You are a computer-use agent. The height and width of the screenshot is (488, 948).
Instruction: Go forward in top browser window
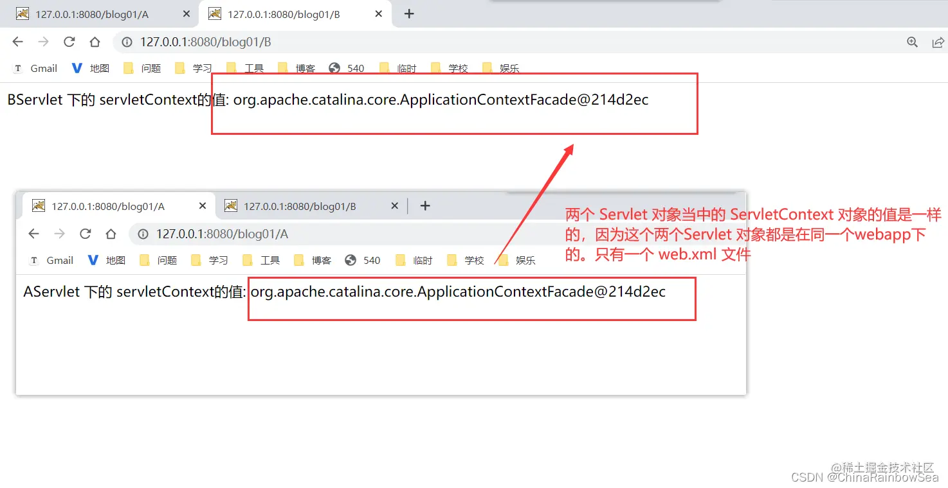pyautogui.click(x=43, y=42)
